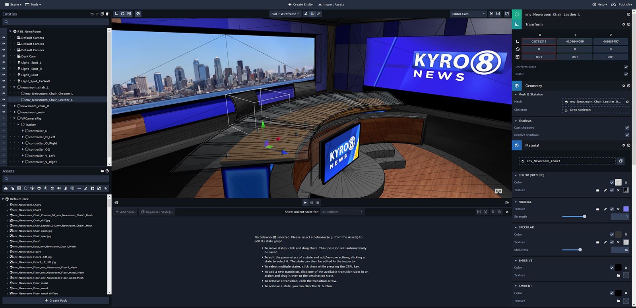Click the VR headset icon in the viewport
The width and height of the screenshot is (636, 308).
pyautogui.click(x=498, y=191)
